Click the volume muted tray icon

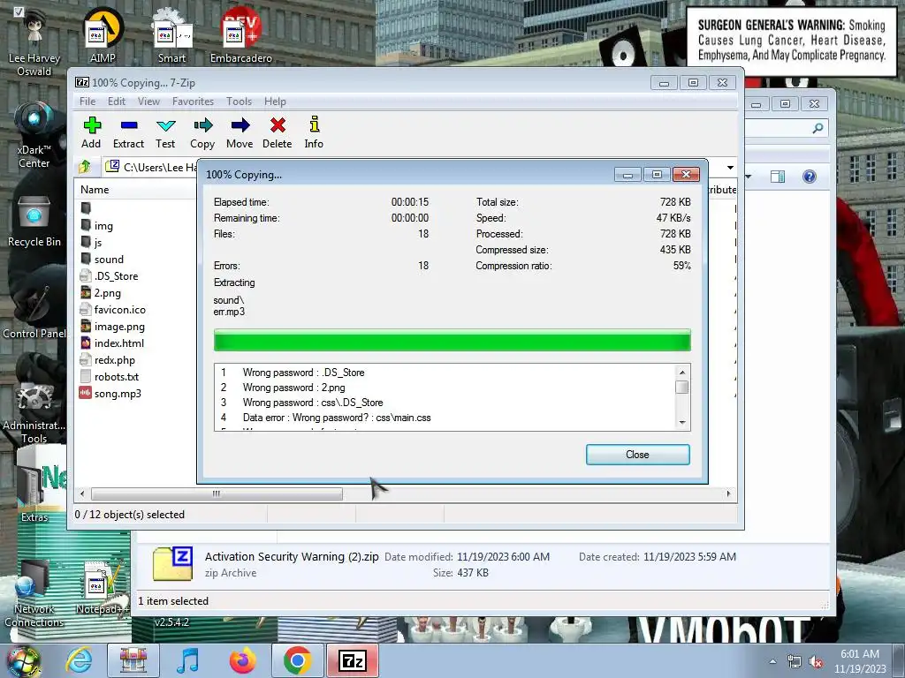[816, 662]
